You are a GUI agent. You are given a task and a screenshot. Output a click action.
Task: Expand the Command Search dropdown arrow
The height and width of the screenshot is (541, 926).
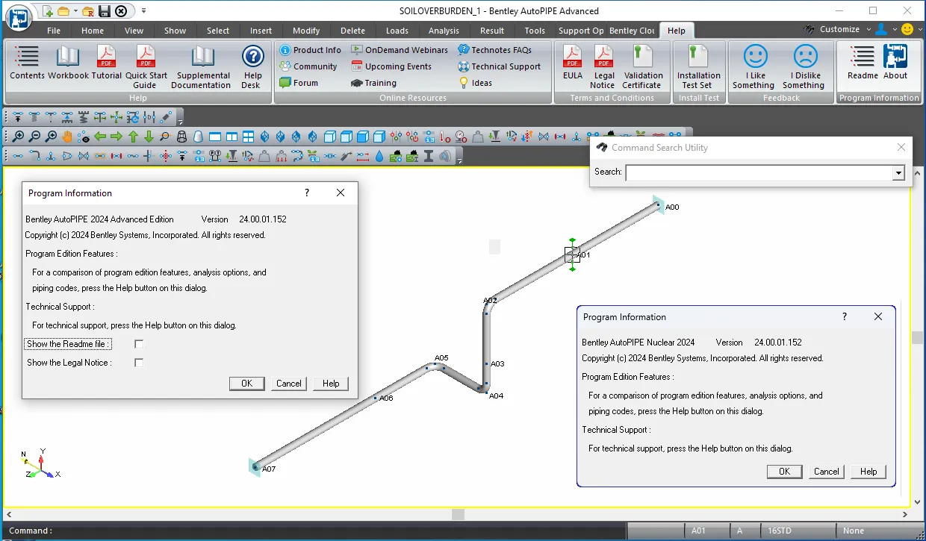click(x=898, y=173)
